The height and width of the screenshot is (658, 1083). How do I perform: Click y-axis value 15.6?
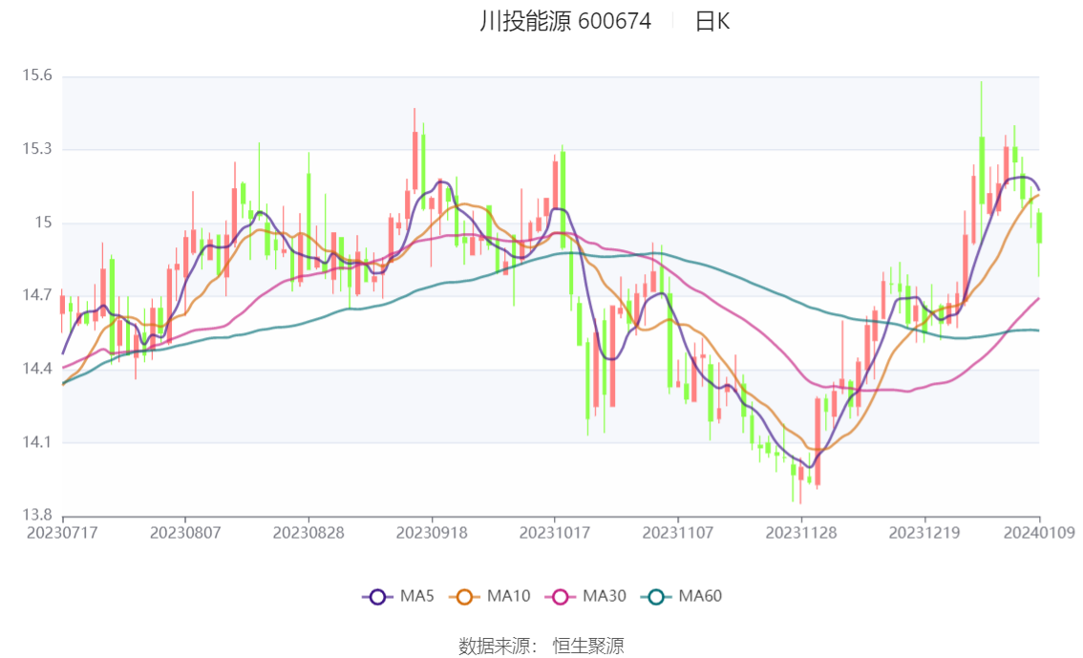click(x=37, y=75)
